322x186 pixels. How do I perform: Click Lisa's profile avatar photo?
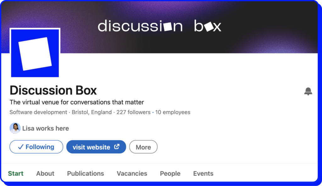click(15, 128)
